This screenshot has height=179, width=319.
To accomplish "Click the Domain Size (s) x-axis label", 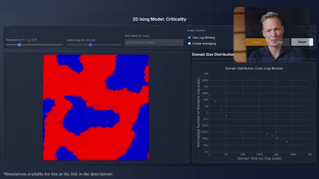I will tap(259, 158).
